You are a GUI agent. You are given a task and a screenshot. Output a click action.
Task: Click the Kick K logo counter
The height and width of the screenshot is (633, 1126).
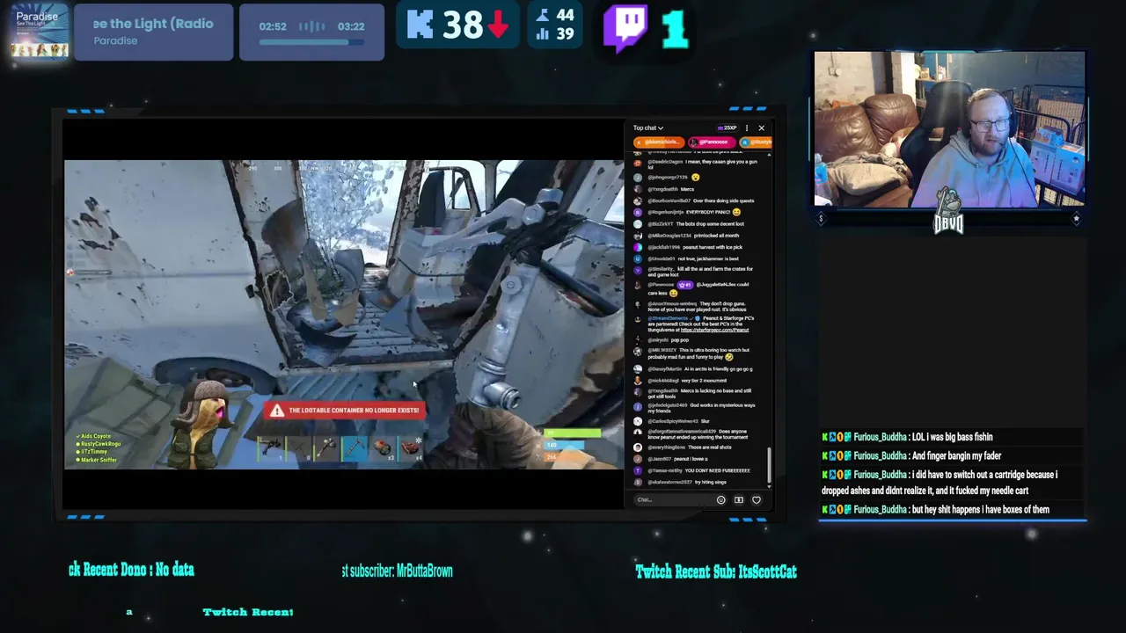click(x=420, y=25)
